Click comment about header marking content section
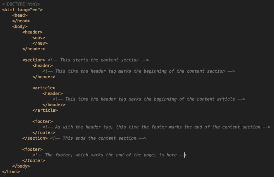This screenshot has width=274, height=177. pyautogui.click(x=138, y=71)
